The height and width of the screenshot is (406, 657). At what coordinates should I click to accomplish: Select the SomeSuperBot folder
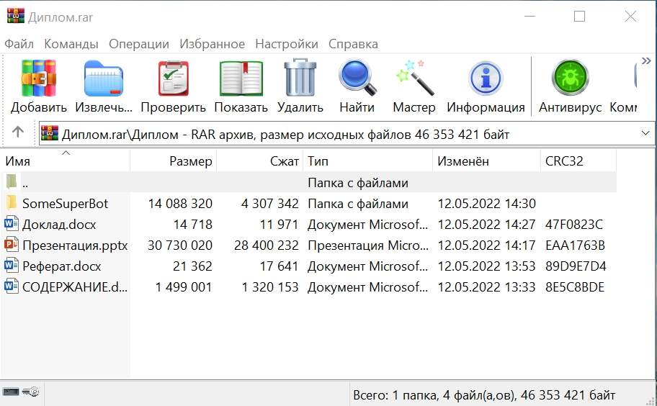[65, 204]
